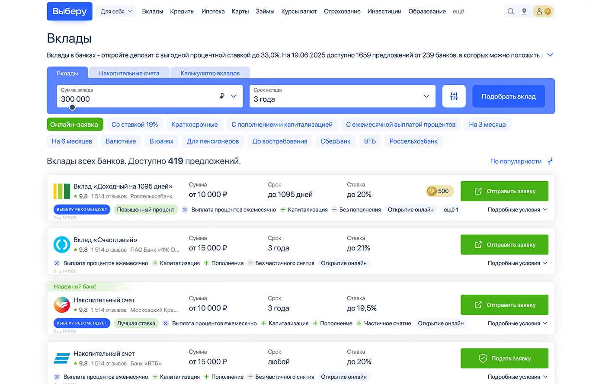602x384 pixels.
Task: Expand the Для себя menu
Action: coord(116,12)
